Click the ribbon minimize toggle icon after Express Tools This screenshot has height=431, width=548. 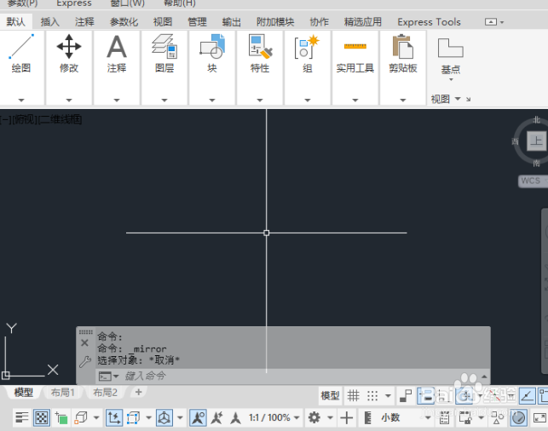click(x=491, y=22)
